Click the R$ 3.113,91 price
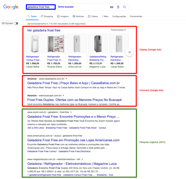The image size is (186, 179). [x=96, y=63]
